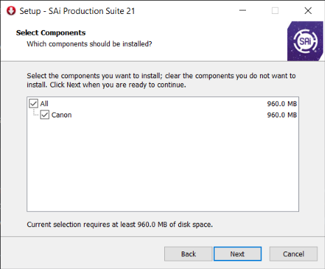This screenshot has height=269, width=325.
Task: Click the "Which components should be installed?" subtitle
Action: (89, 44)
